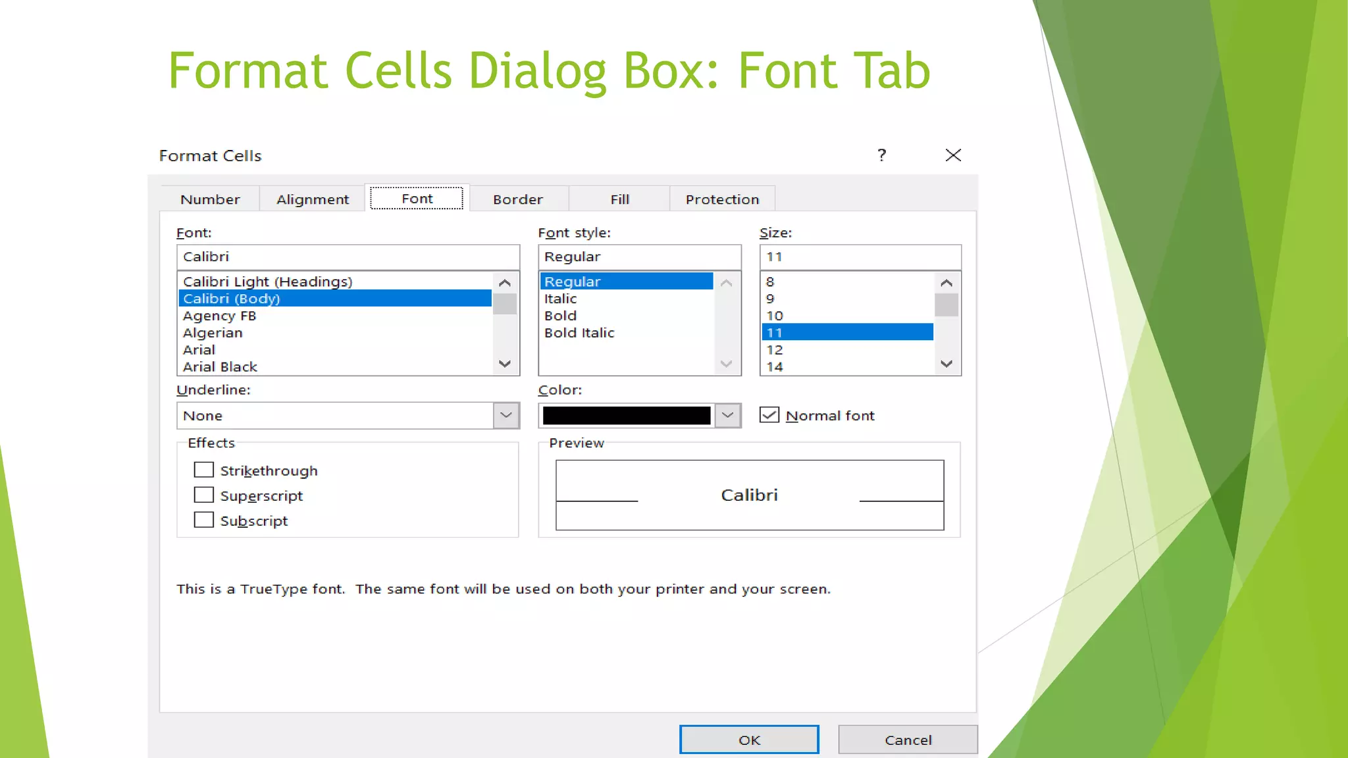Close the Format Cells dialog
Screen dimensions: 1348x758
tap(953, 155)
